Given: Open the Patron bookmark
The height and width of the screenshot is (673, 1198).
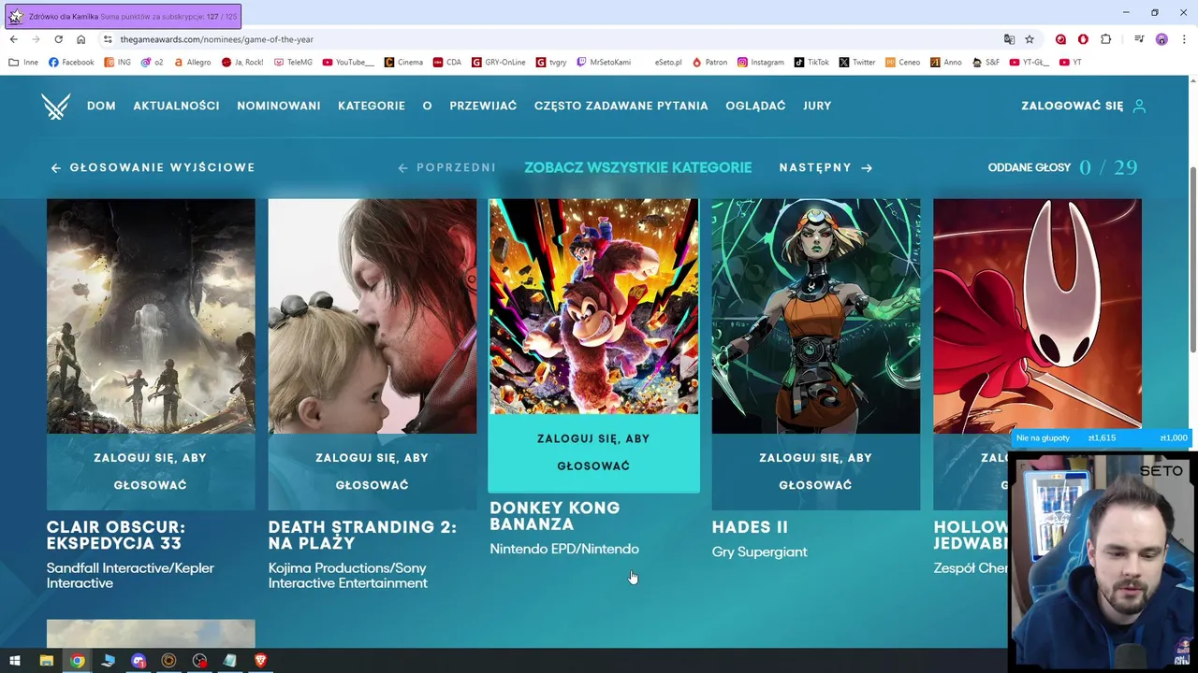Looking at the screenshot, I should (x=709, y=63).
